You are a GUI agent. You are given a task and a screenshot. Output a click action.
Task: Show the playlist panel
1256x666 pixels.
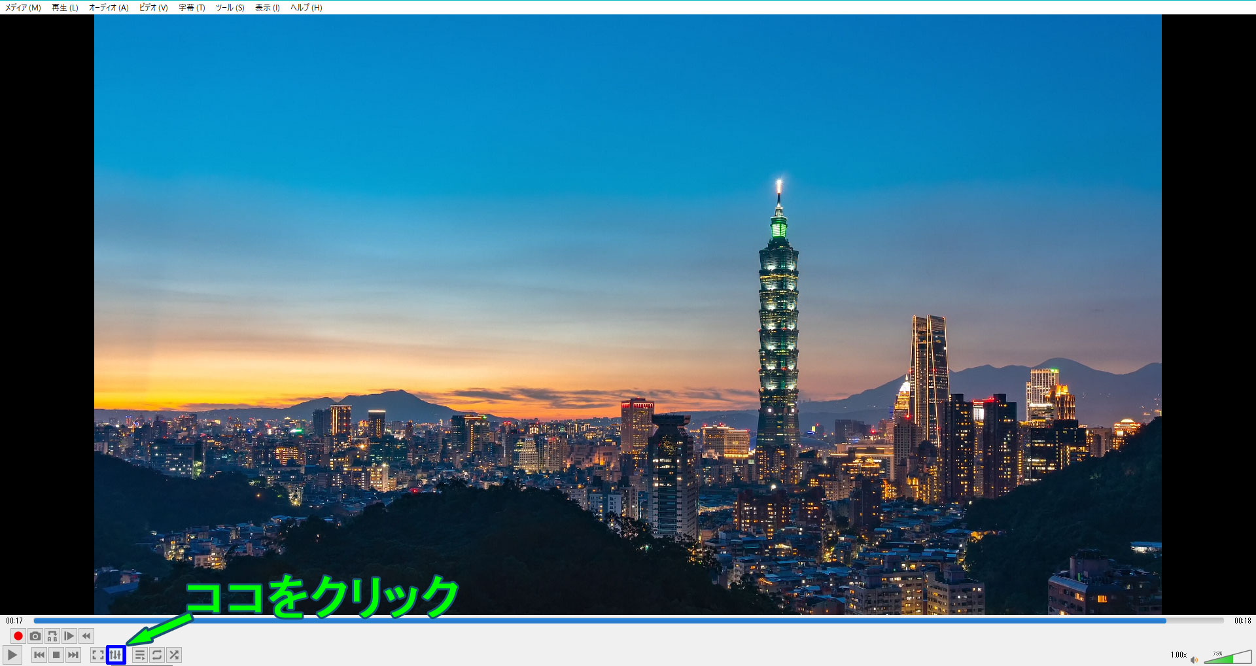pyautogui.click(x=140, y=655)
